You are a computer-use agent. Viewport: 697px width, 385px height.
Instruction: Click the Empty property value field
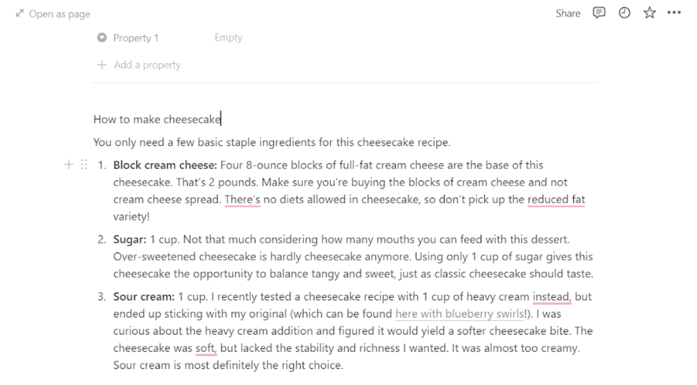point(228,38)
